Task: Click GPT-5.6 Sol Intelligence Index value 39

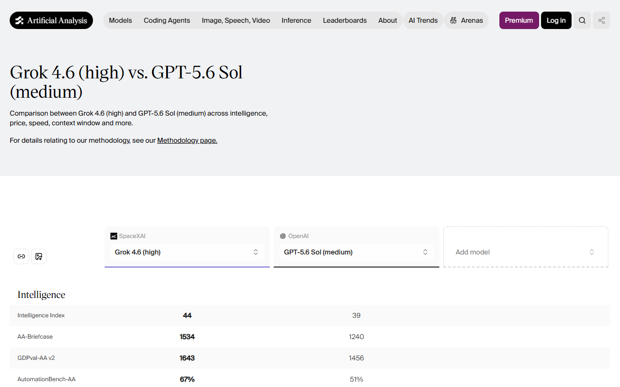Action: [356, 315]
